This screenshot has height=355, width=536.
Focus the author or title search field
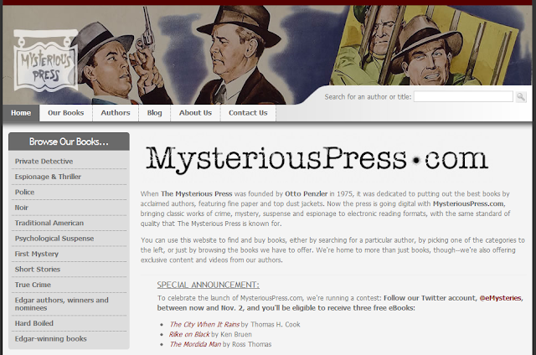pyautogui.click(x=463, y=96)
